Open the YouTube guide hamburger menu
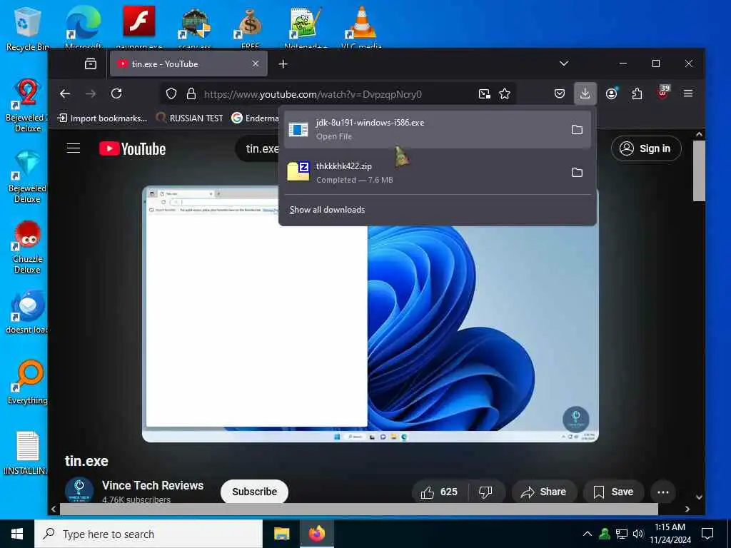 (74, 148)
